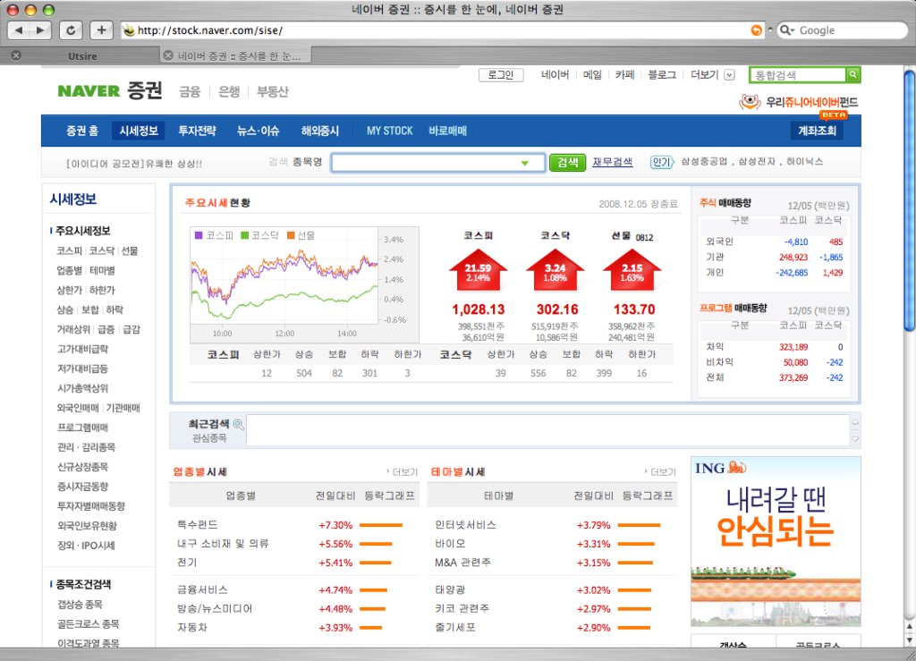The image size is (916, 661).
Task: Open 프로그램매매 in the sidebar
Action: point(82,428)
